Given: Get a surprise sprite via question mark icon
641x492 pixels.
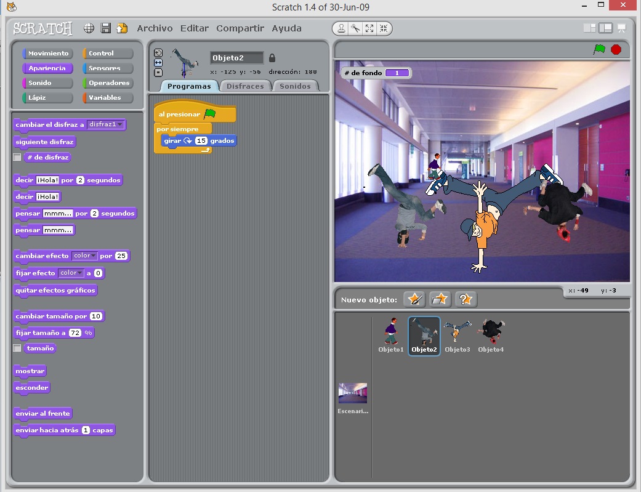Looking at the screenshot, I should pos(466,299).
